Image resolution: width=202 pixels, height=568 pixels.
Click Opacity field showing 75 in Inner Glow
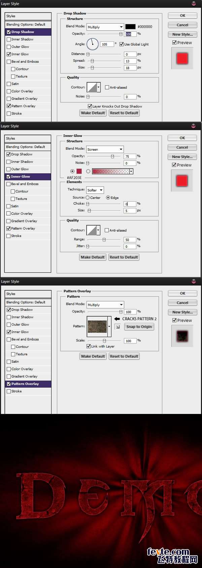click(x=130, y=156)
